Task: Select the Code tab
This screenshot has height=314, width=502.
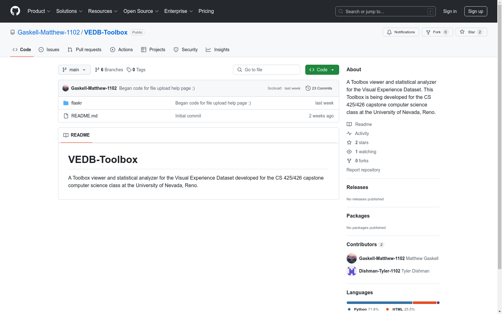Action: (22, 50)
